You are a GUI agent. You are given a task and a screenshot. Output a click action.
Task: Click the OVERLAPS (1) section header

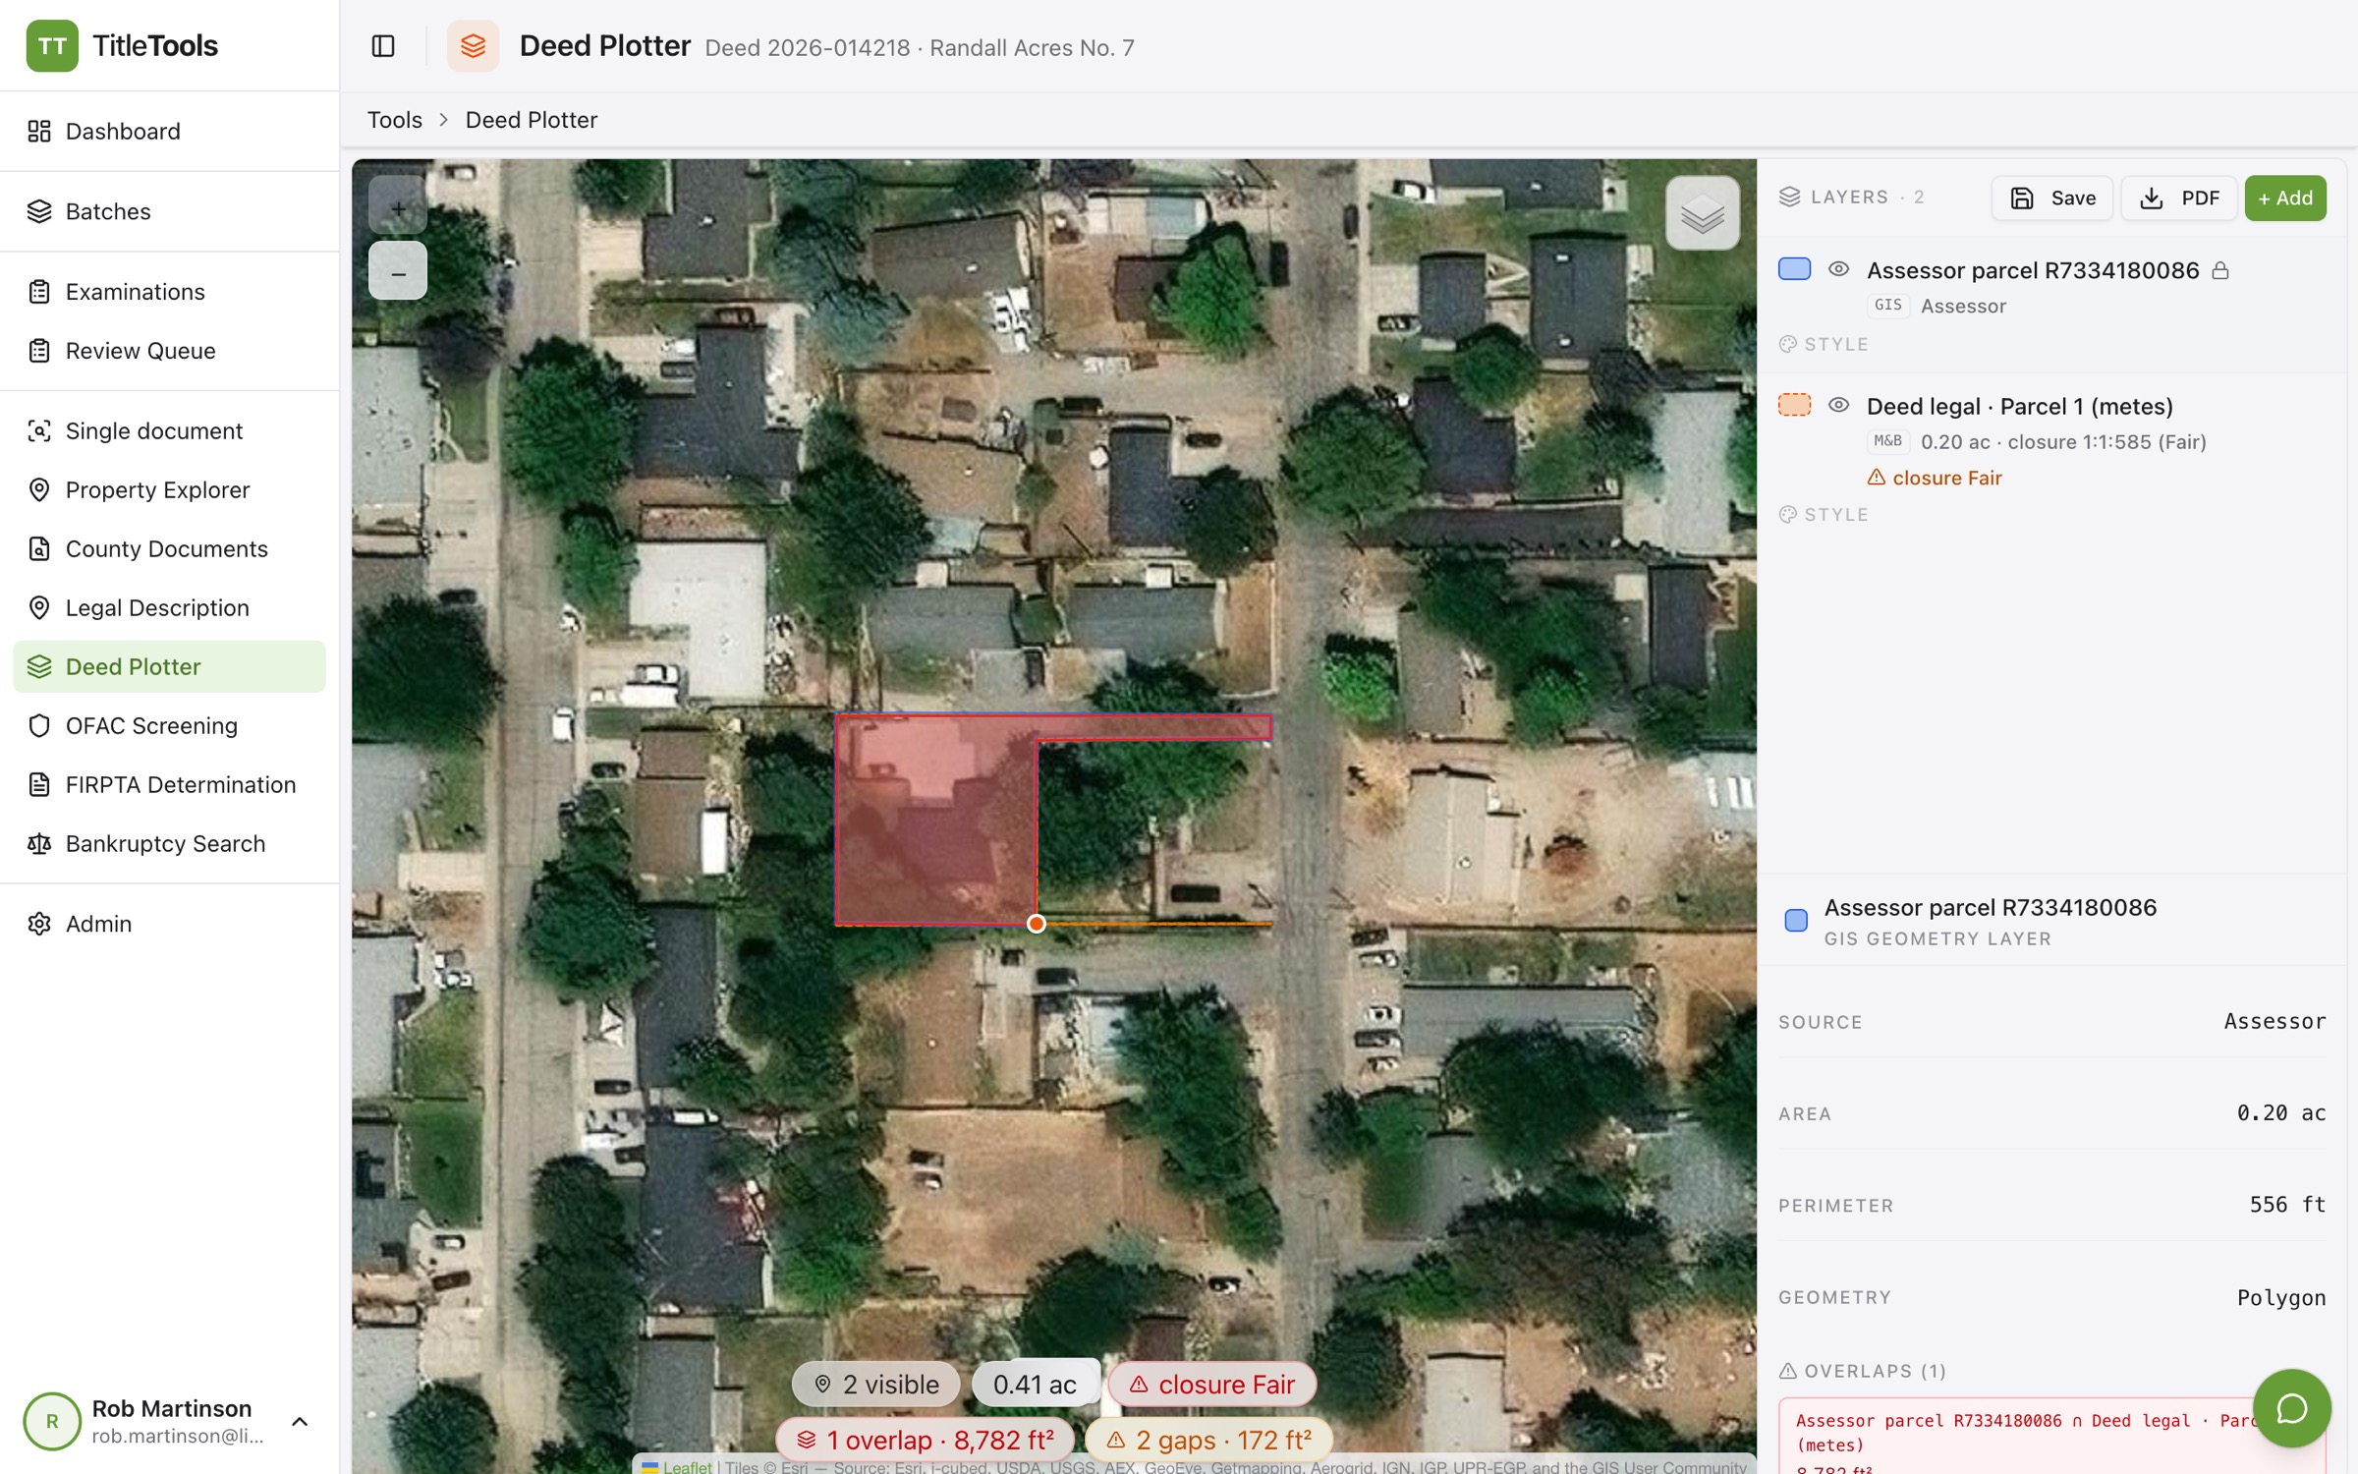(1862, 1371)
